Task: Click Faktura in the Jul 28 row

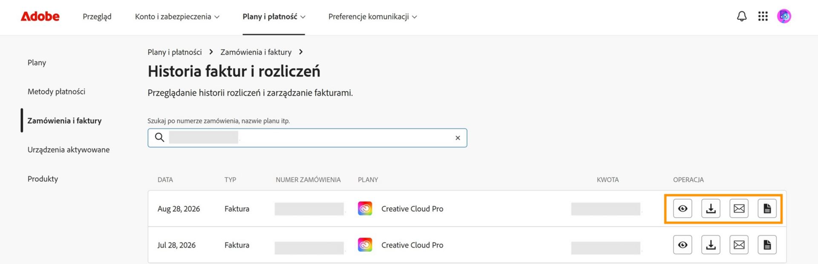Action: coord(237,245)
